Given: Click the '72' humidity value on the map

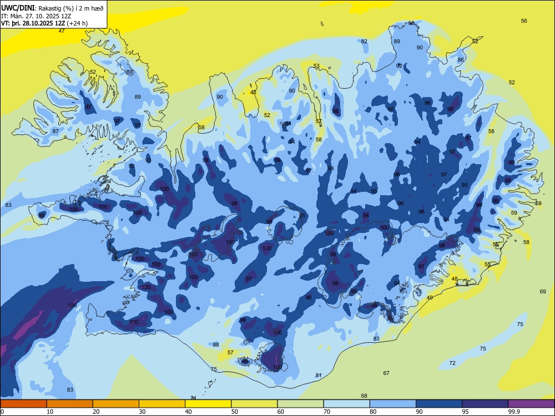Looking at the screenshot, I should 452,363.
